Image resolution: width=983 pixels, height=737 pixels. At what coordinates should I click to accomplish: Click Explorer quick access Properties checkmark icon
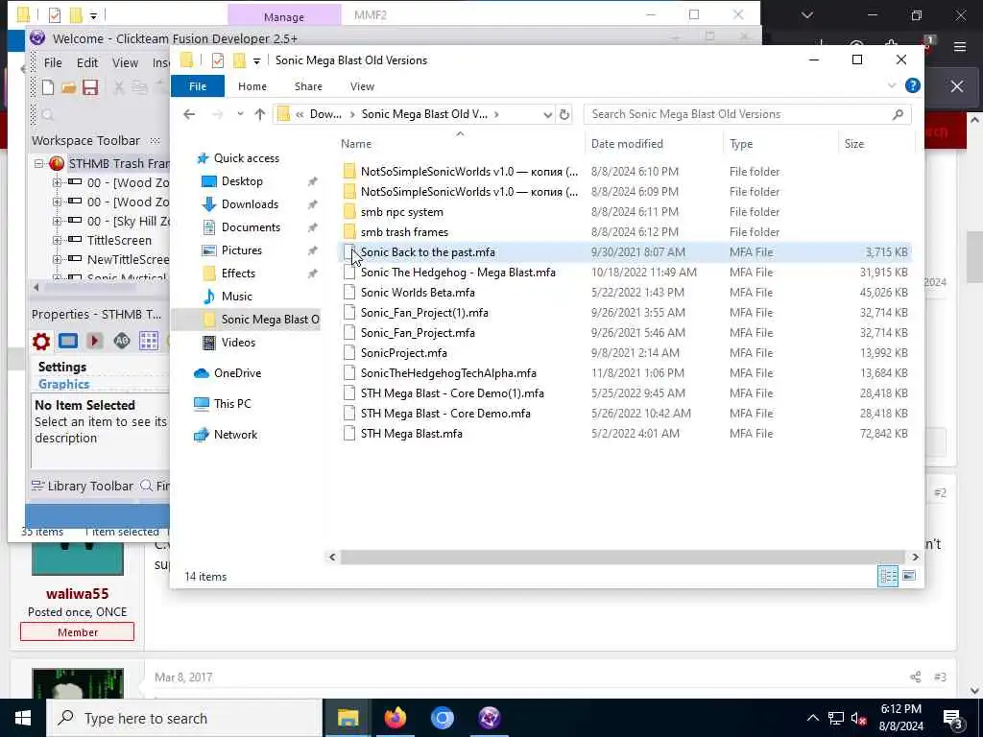coord(218,60)
